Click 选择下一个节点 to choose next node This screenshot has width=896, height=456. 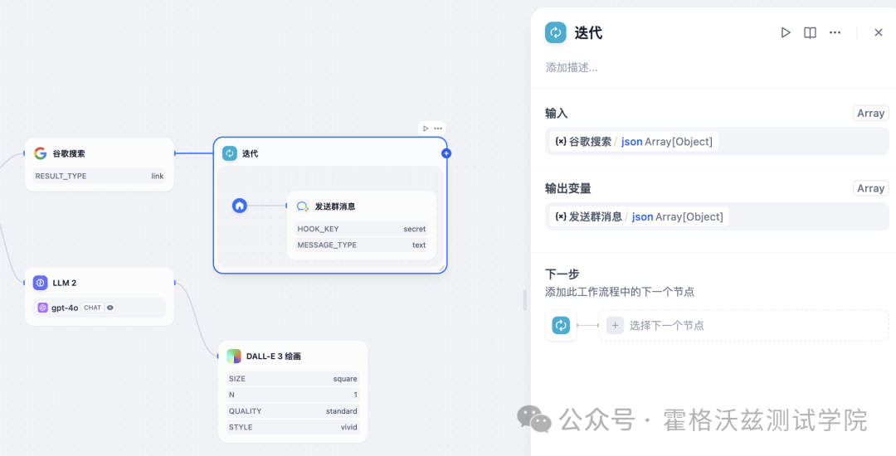tap(743, 325)
